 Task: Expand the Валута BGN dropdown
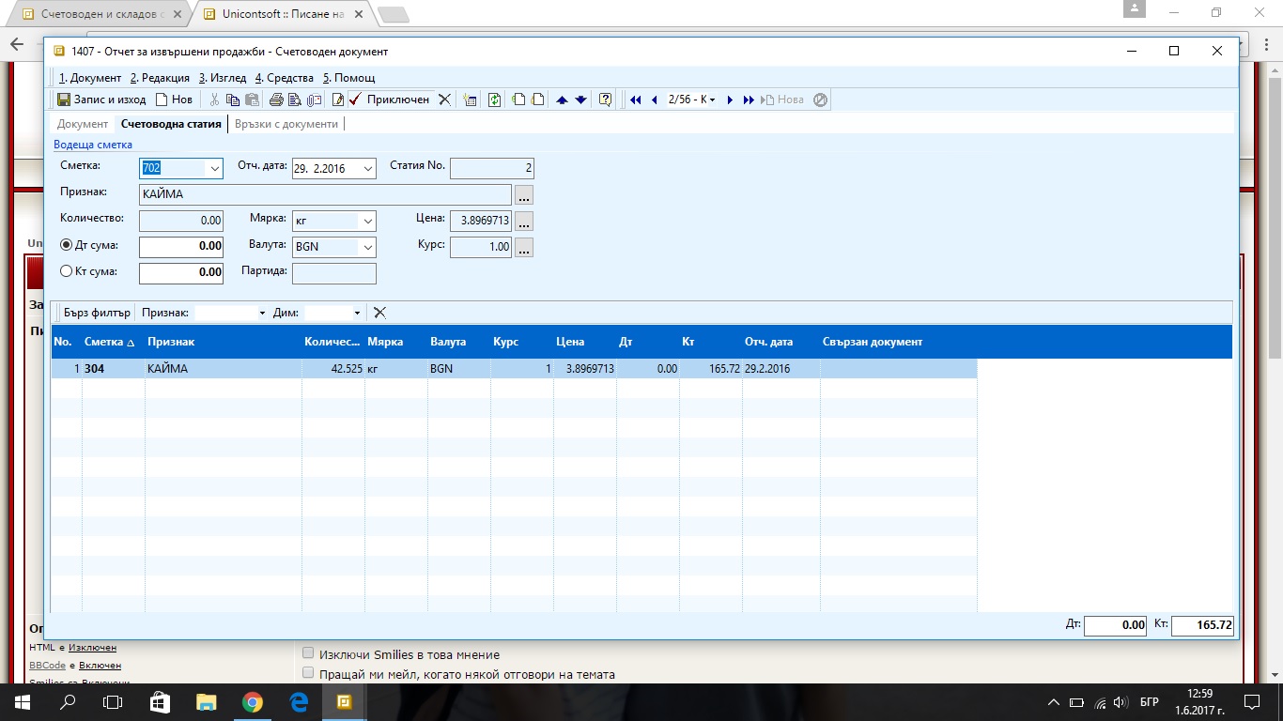click(x=367, y=248)
